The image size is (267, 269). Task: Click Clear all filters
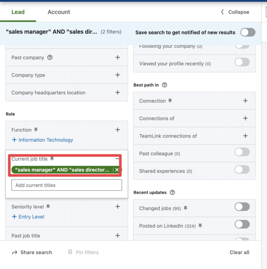coord(239,252)
